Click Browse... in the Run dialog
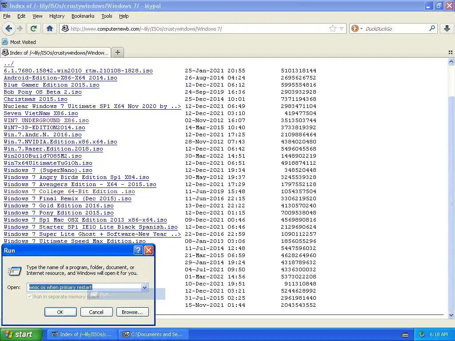 click(132, 312)
